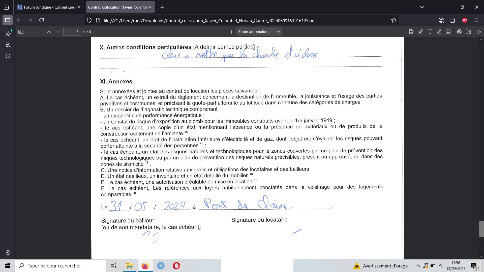
Task: Expand the list all tabs chevron
Action: 422,7
